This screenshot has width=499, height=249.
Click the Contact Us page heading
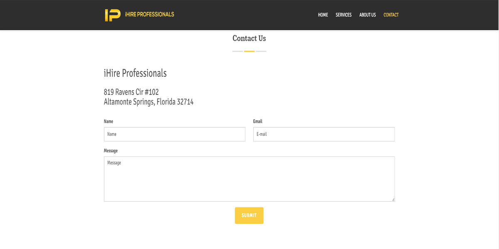(249, 38)
